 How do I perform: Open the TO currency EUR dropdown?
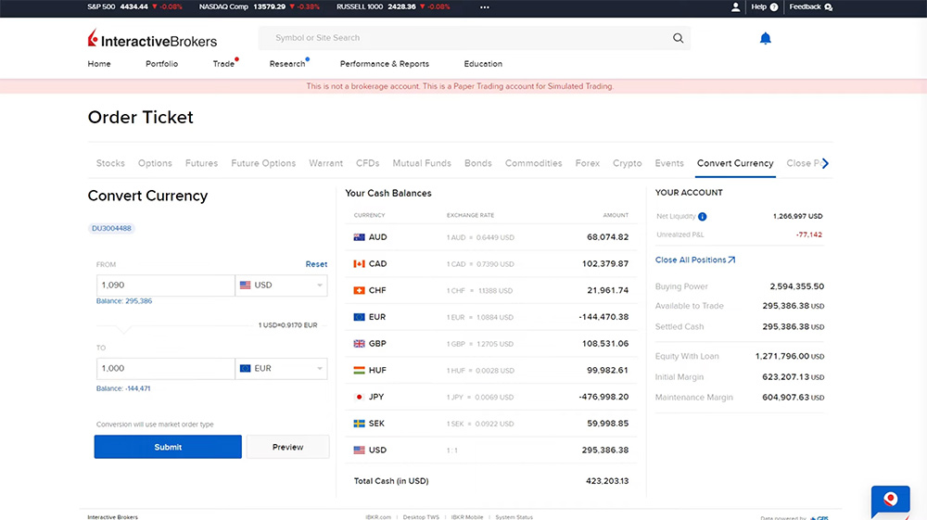point(282,368)
